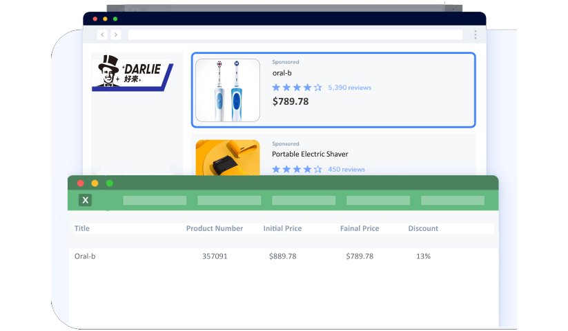The width and height of the screenshot is (568, 331).
Task: Select the fifth ribbon tab placeholder in spreadsheet
Action: pyautogui.click(x=453, y=201)
